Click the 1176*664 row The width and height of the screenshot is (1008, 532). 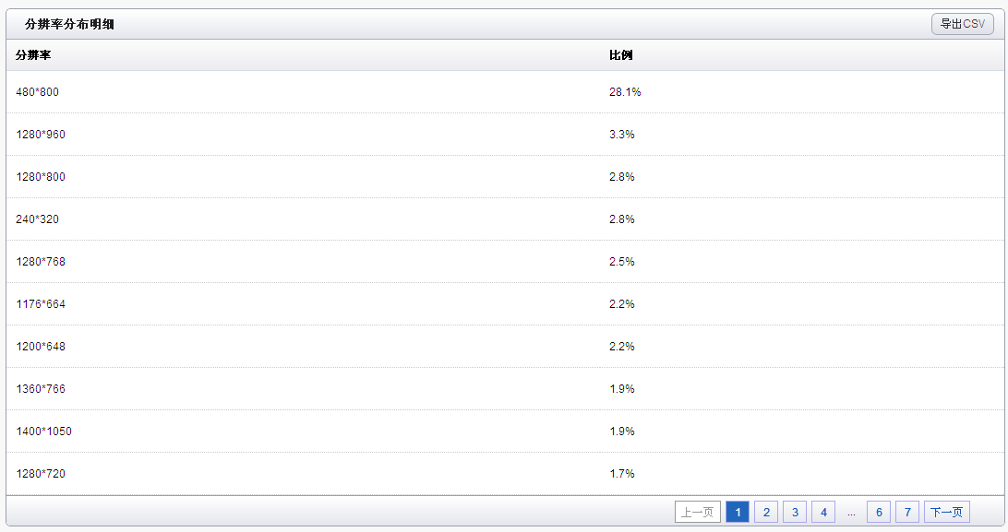[505, 303]
